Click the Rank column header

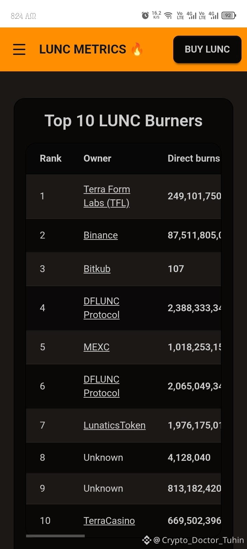point(51,159)
